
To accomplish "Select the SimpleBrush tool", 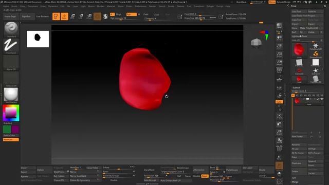I will (x=315, y=54).
